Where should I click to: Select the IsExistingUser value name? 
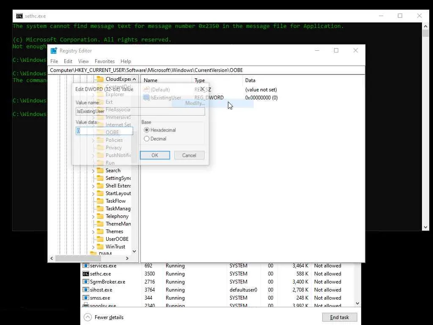click(x=166, y=98)
